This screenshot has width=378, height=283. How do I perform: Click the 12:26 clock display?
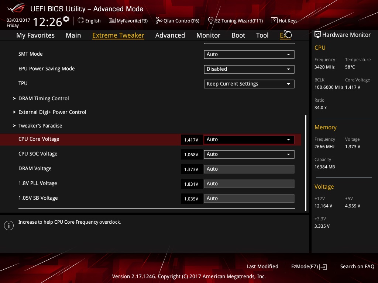[48, 22]
